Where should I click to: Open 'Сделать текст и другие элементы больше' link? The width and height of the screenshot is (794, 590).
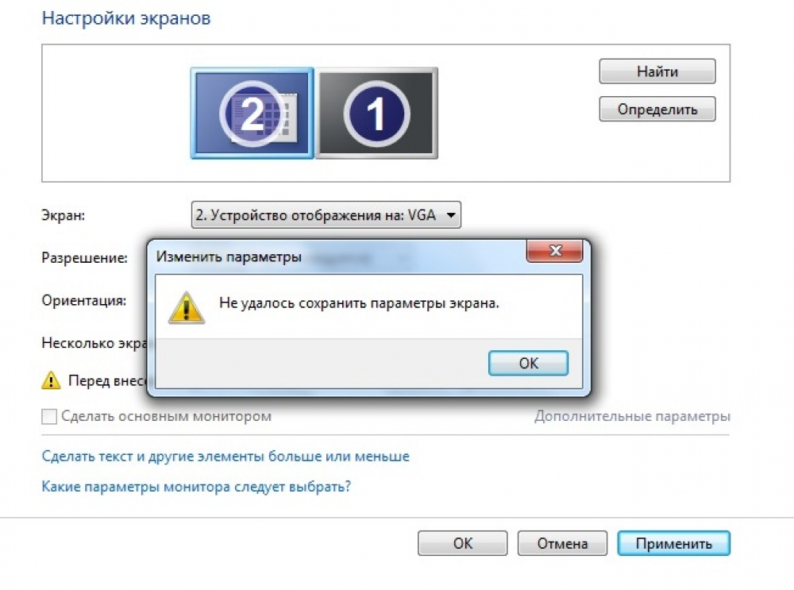coord(225,457)
